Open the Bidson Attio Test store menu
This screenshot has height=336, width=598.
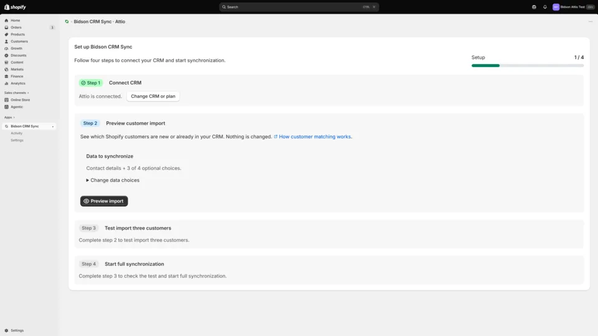point(573,7)
